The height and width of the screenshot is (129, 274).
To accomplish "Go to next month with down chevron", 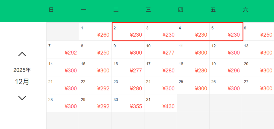I will click(22, 98).
